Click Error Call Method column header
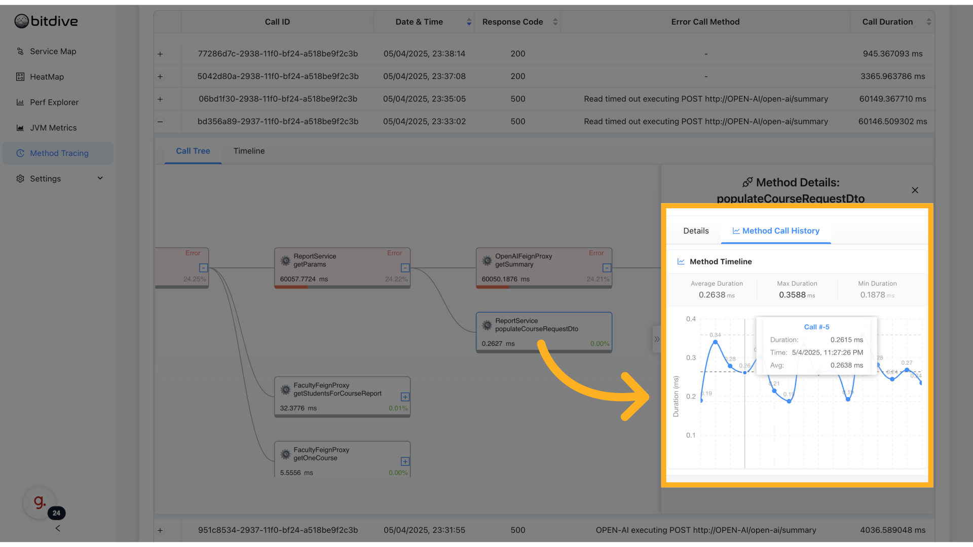Viewport: 973px width, 547px height. click(x=705, y=22)
